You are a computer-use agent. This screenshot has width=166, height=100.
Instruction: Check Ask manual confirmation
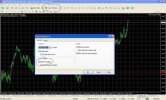point(41,65)
